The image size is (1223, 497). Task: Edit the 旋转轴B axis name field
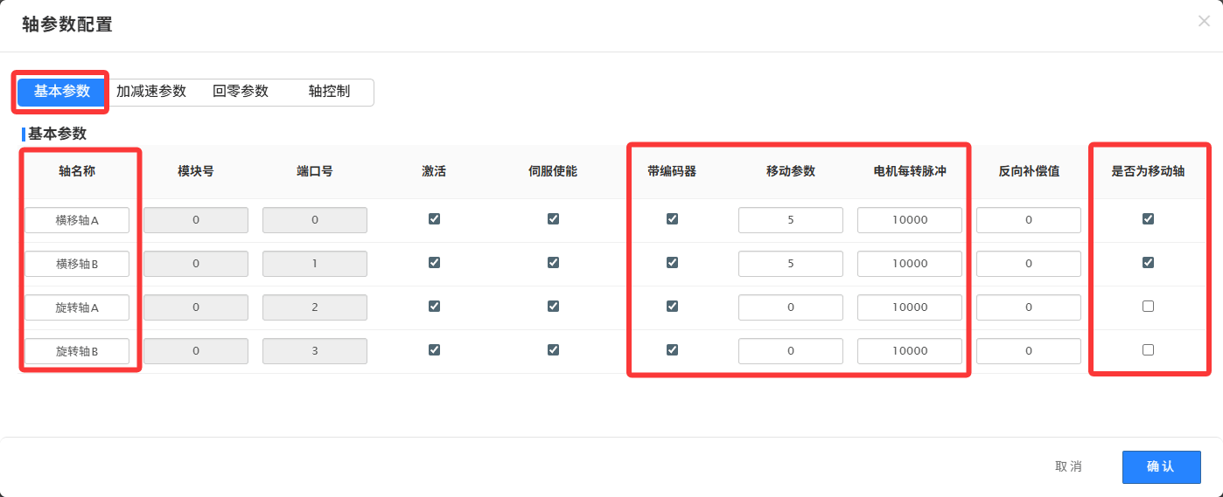click(x=77, y=351)
